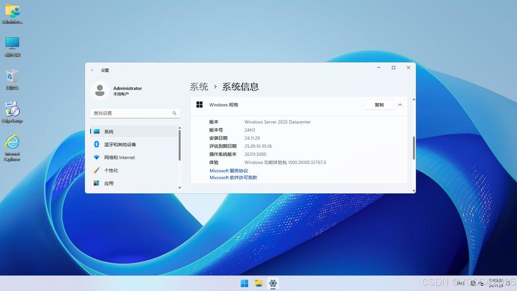This screenshot has width=517, height=291.
Task: Open the Microsoft 服务协议 link
Action: (x=229, y=171)
